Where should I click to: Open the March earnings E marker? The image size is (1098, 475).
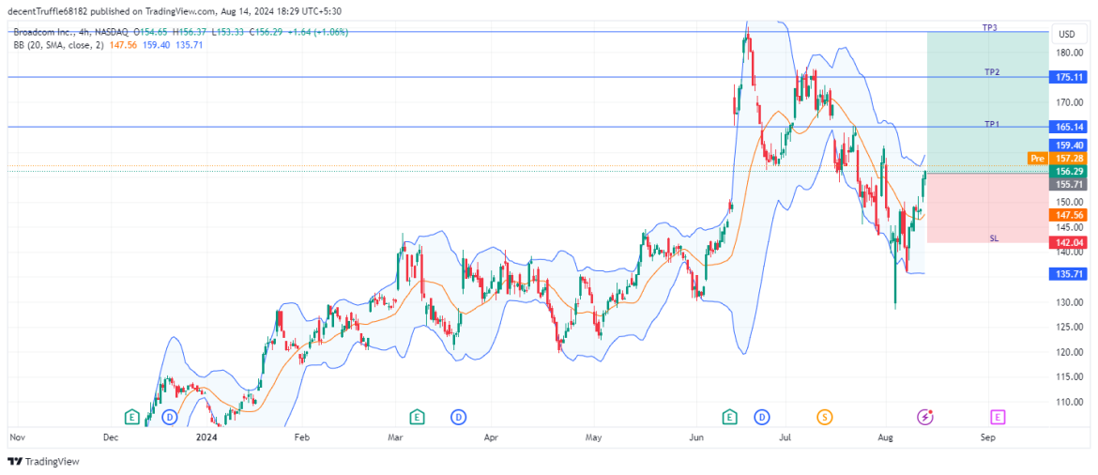coord(417,416)
